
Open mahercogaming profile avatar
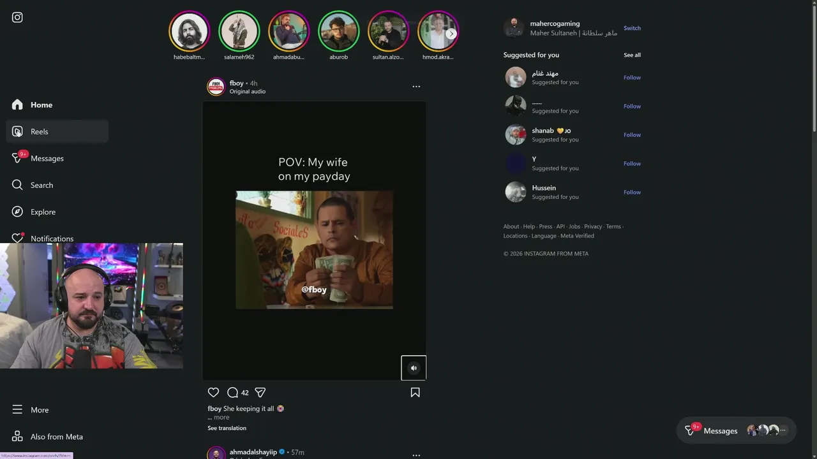click(514, 28)
